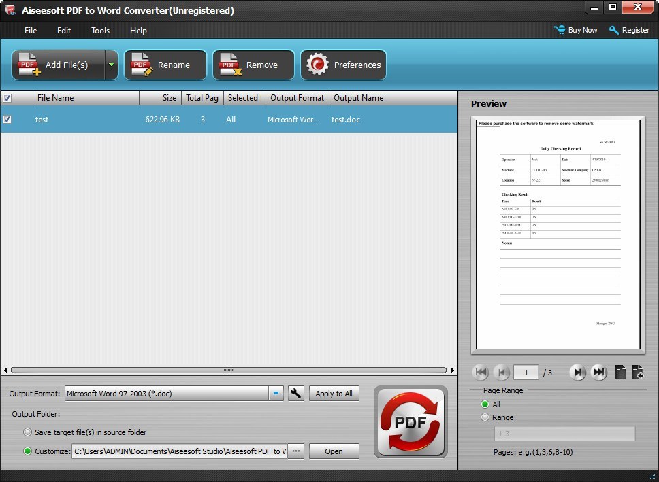Uncheck the test file checkbox
This screenshot has width=659, height=482.
tap(7, 119)
